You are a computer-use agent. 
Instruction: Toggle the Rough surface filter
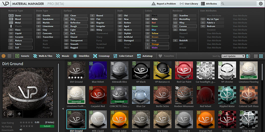tap(76, 26)
